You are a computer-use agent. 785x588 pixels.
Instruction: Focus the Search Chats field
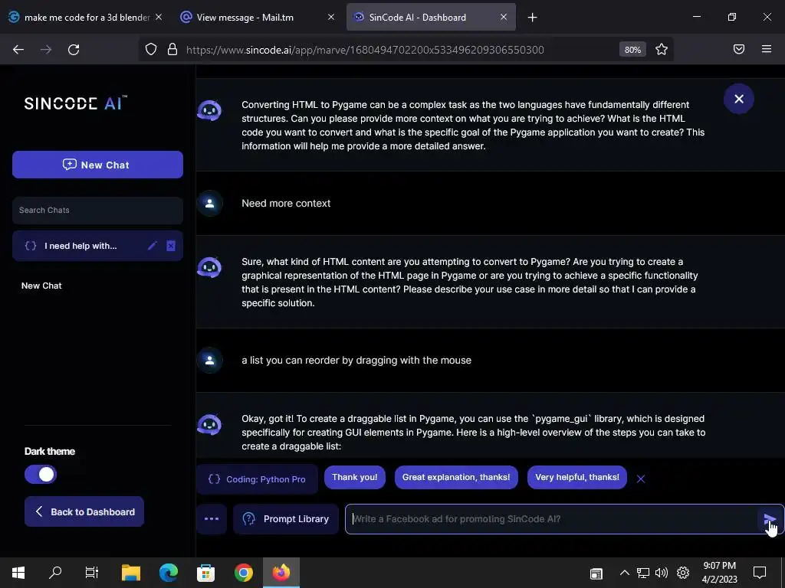[x=97, y=210]
